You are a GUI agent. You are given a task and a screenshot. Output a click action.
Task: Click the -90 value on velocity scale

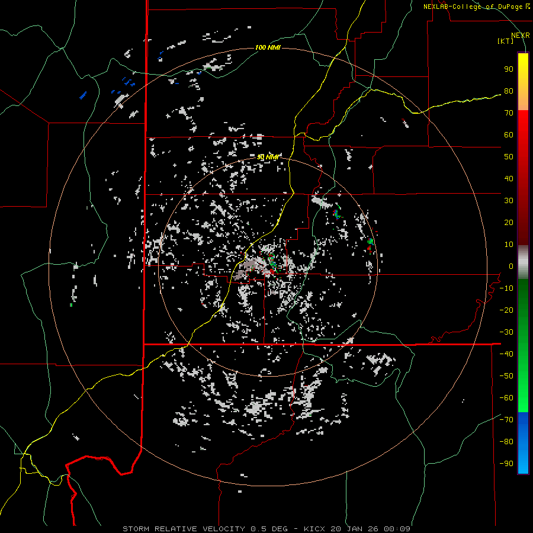[506, 463]
